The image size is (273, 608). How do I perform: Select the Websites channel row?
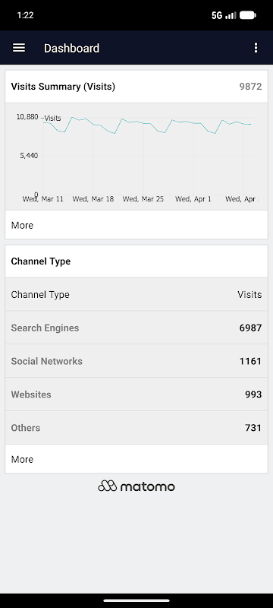136,394
